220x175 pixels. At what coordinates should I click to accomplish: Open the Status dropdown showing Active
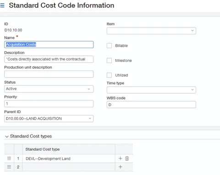(x=49, y=89)
